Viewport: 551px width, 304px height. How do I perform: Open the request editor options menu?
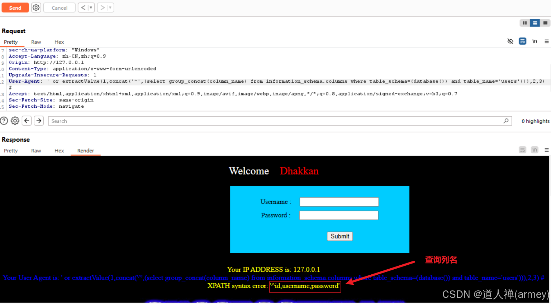click(x=547, y=41)
